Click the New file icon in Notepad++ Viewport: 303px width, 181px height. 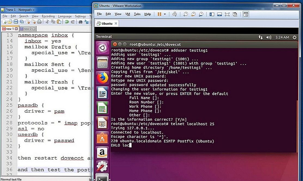[x=4, y=22]
